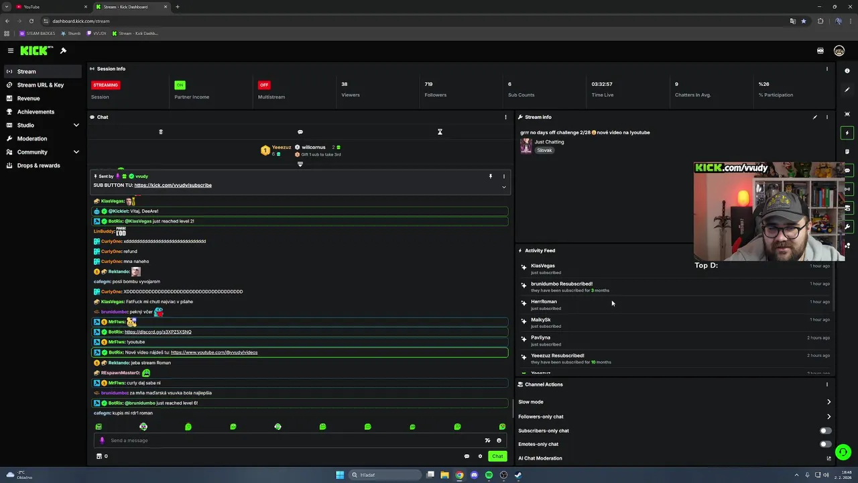Open pinned message three-dot options
Viewport: 858px width, 483px height.
coord(504,176)
